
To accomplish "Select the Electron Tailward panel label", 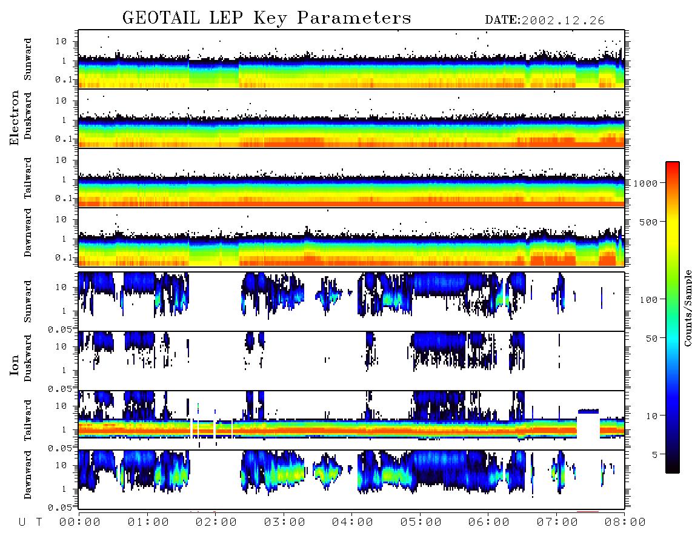I will pos(28,177).
